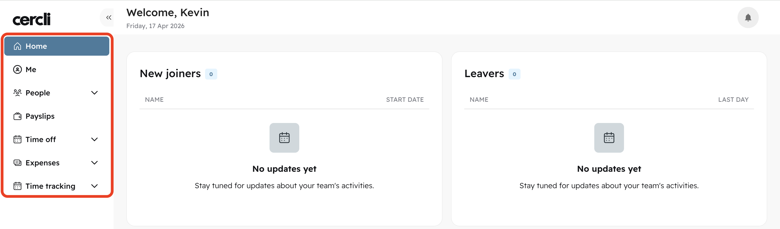
Task: Expand the Time off section
Action: (94, 139)
